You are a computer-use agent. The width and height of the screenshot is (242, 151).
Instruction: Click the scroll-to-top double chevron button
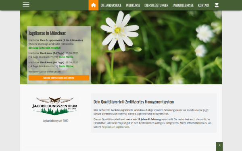click(x=219, y=147)
